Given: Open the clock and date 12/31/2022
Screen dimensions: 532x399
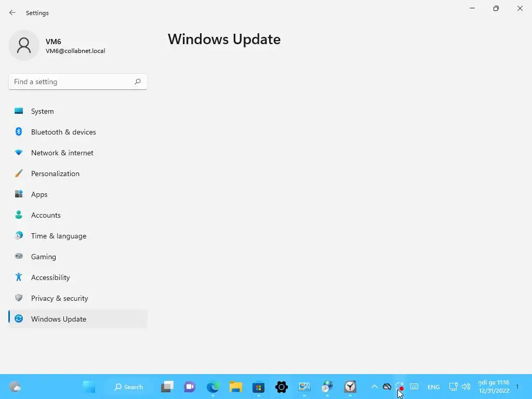Looking at the screenshot, I should (x=494, y=387).
